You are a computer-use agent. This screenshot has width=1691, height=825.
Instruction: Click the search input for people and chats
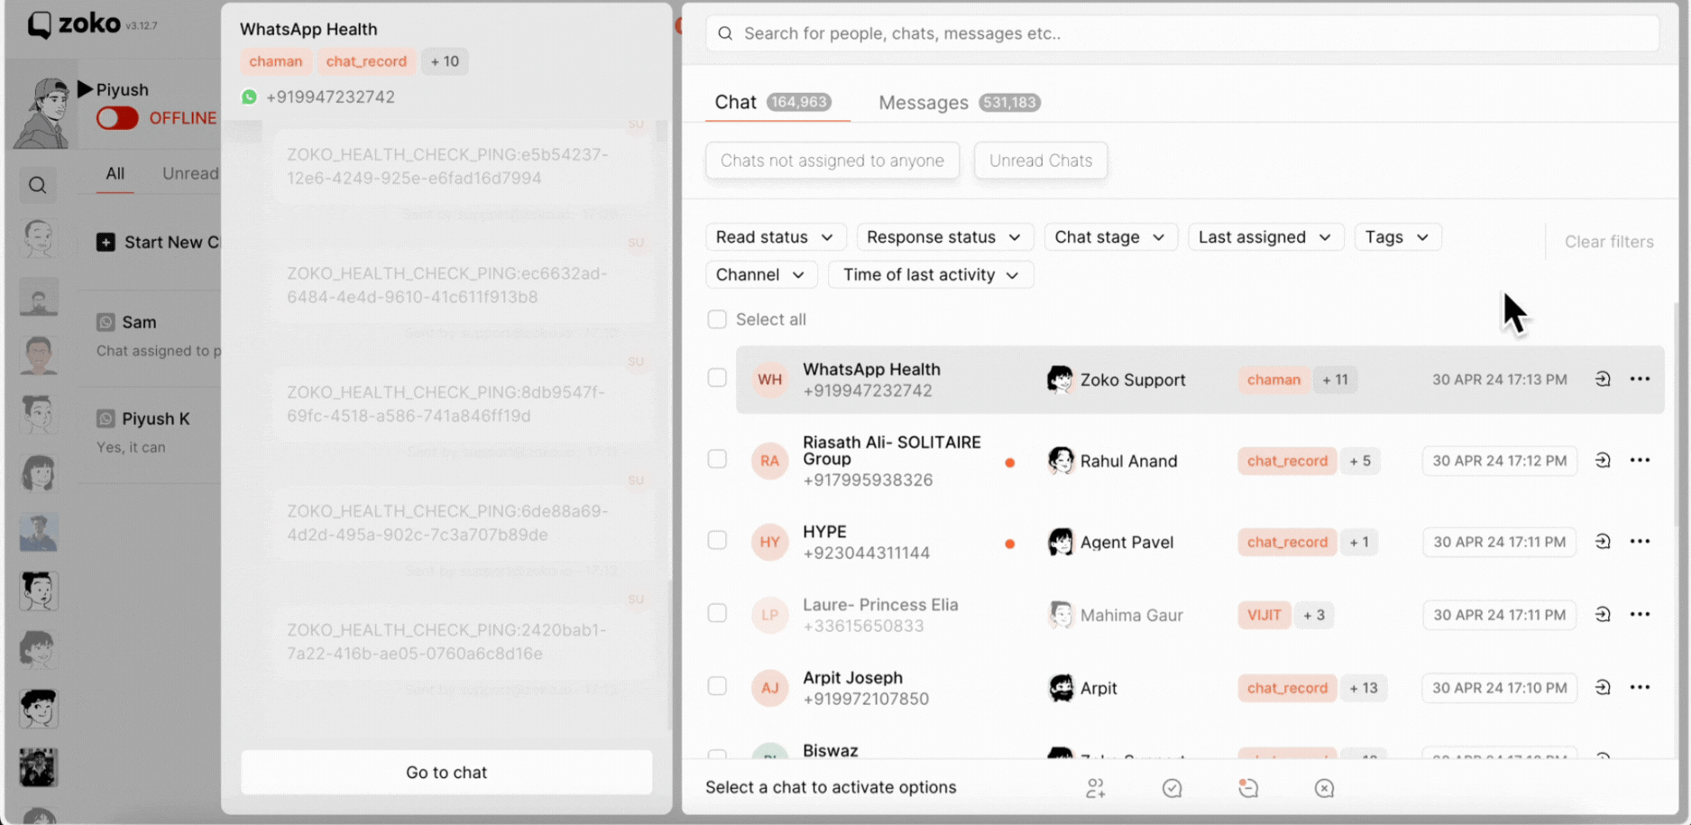pos(1182,33)
